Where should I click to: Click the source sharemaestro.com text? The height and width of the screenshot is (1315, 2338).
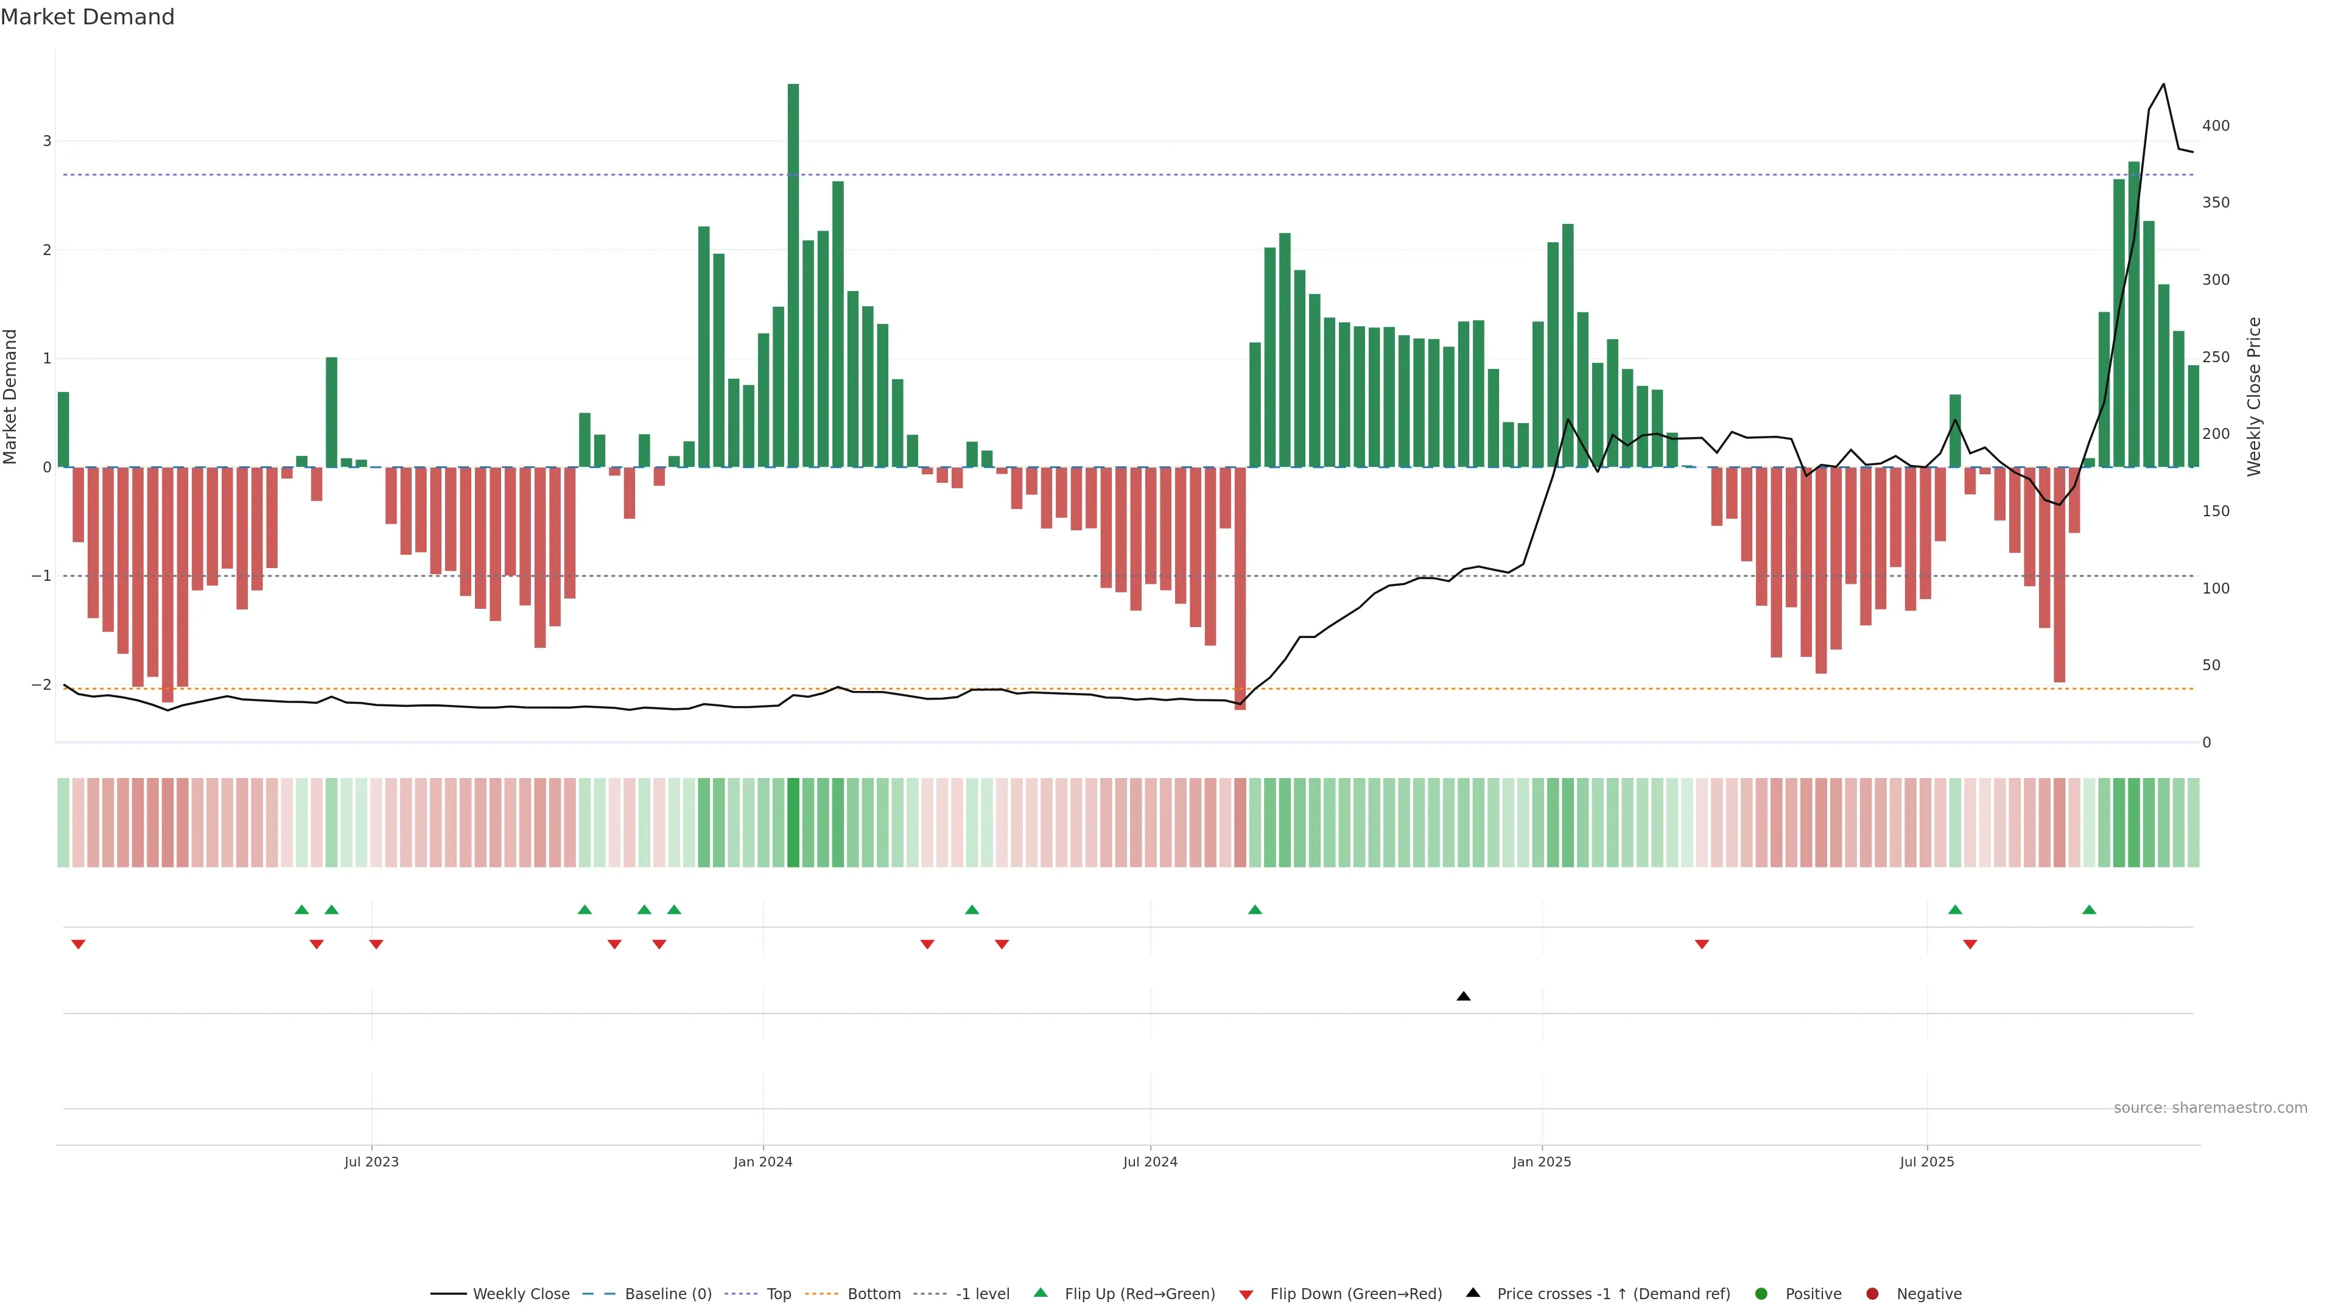point(2210,1107)
